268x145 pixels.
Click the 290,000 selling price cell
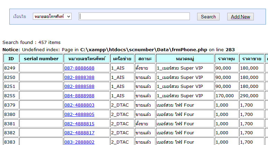click(252, 96)
